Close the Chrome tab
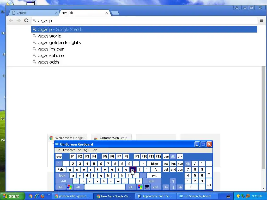The width and height of the screenshot is (267, 200). coord(56,13)
